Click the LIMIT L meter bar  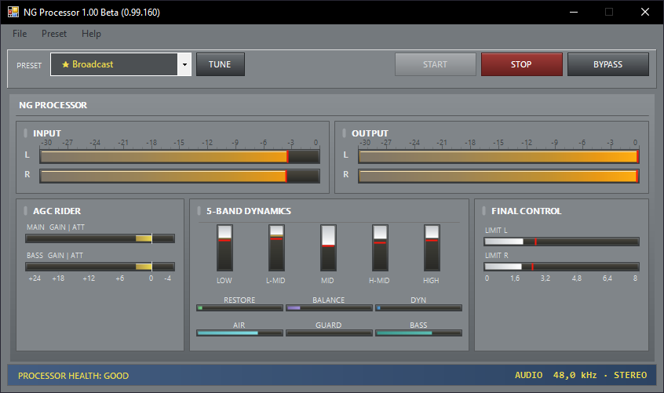(x=561, y=242)
